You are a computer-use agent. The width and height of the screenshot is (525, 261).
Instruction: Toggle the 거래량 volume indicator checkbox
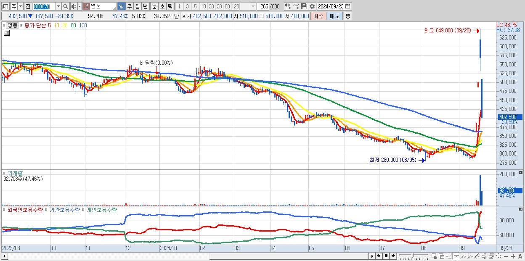pos(4,173)
